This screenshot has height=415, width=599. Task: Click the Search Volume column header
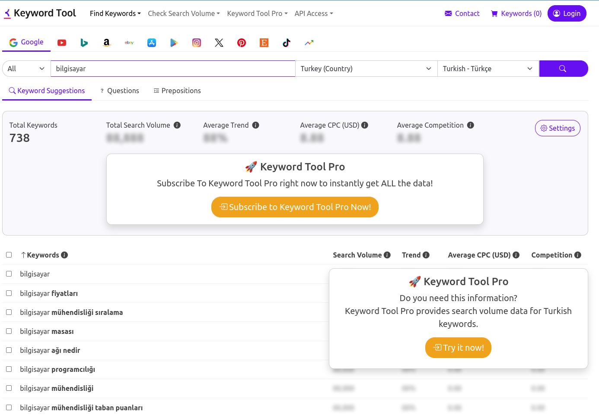tap(357, 255)
